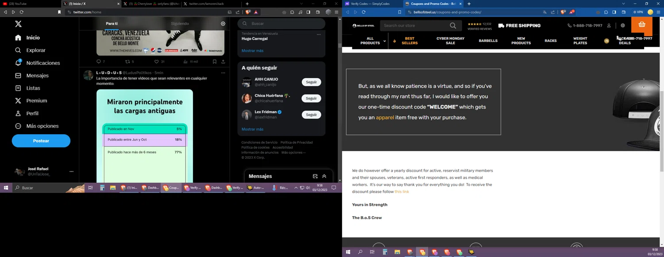Screen dimensions: 664x257
Task: Open options menu on LUDUS post
Action: coord(223,73)
